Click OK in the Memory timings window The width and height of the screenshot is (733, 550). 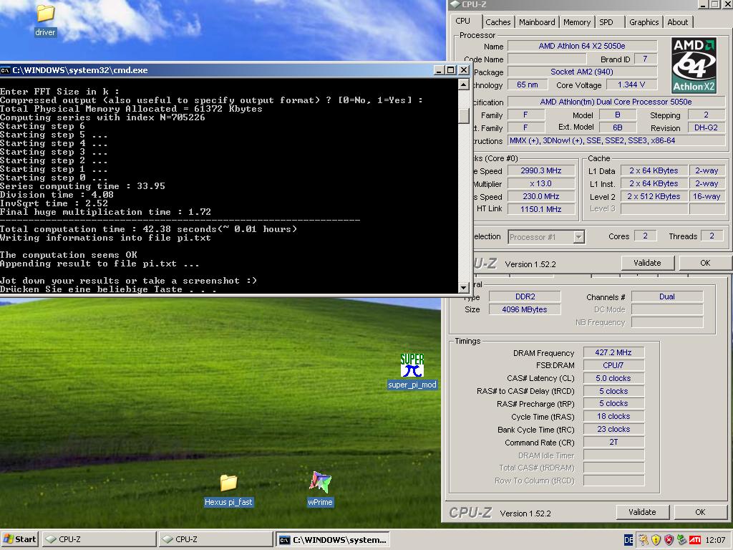[x=700, y=512]
